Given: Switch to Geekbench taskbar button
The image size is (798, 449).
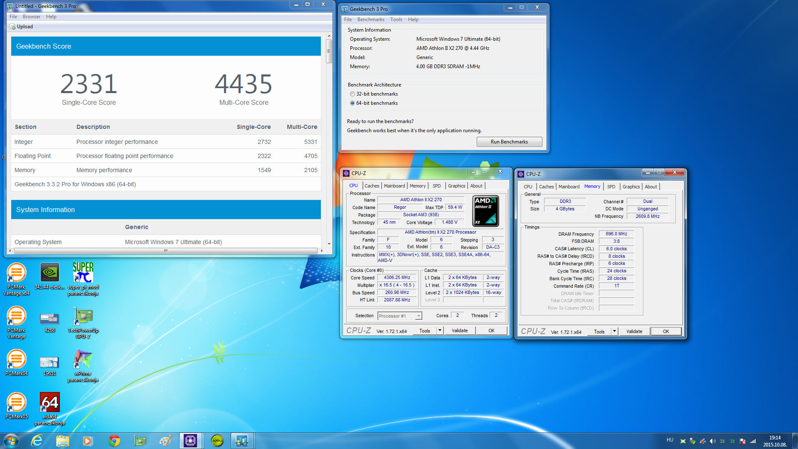Looking at the screenshot, I should (x=242, y=441).
